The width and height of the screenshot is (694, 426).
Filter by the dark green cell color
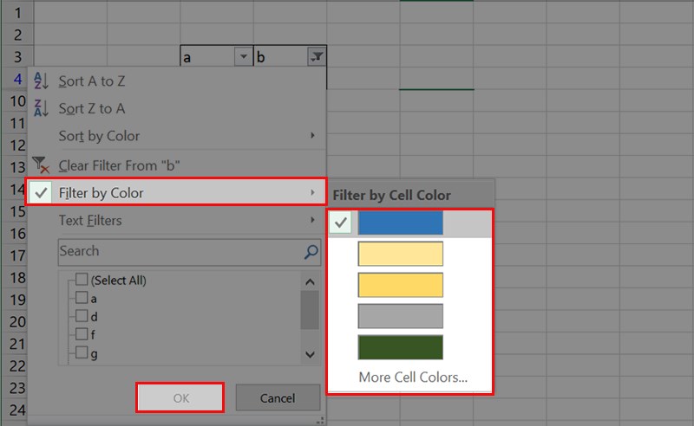[x=400, y=347]
